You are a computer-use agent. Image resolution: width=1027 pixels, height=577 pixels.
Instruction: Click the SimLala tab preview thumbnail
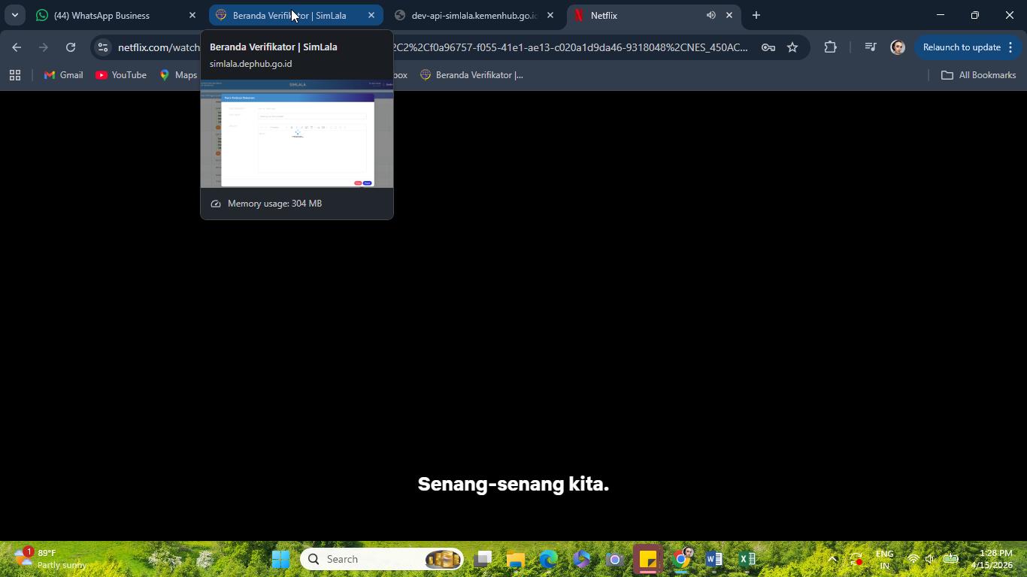pyautogui.click(x=297, y=134)
